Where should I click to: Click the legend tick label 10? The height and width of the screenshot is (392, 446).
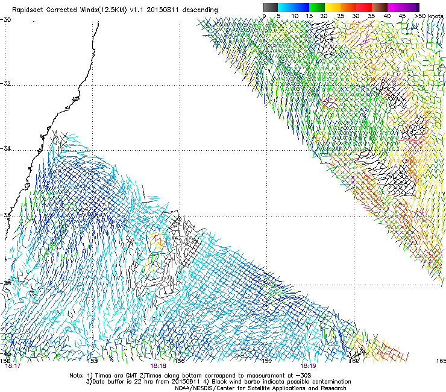pyautogui.click(x=295, y=16)
